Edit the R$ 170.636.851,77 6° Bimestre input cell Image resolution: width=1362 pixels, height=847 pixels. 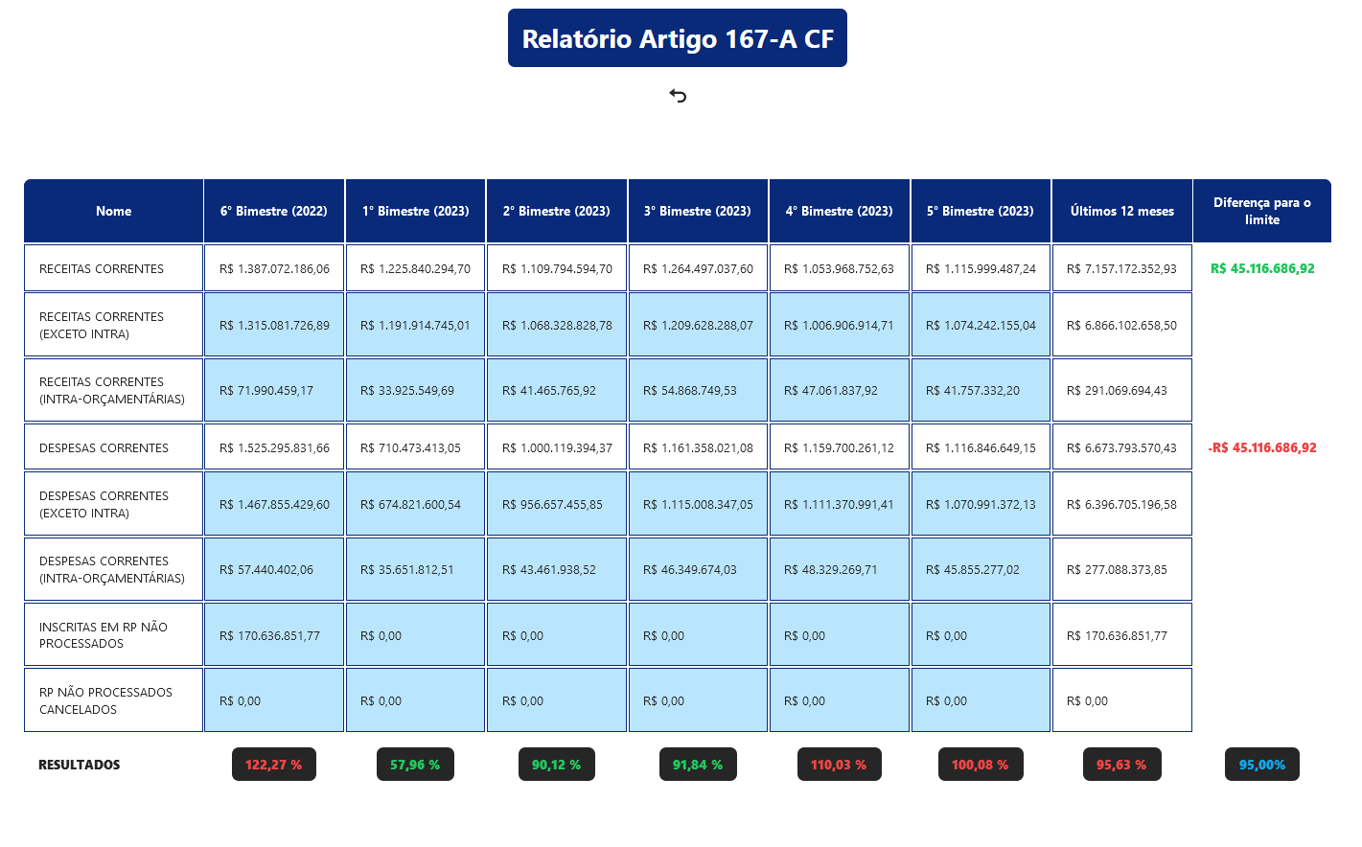[x=274, y=635]
